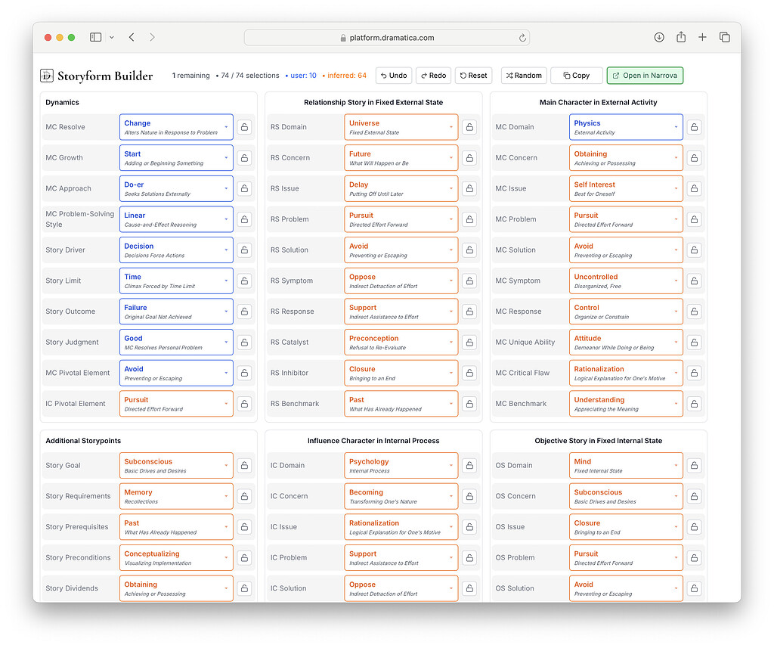Click the reload icon in the address bar
The width and height of the screenshot is (774, 645).
522,37
